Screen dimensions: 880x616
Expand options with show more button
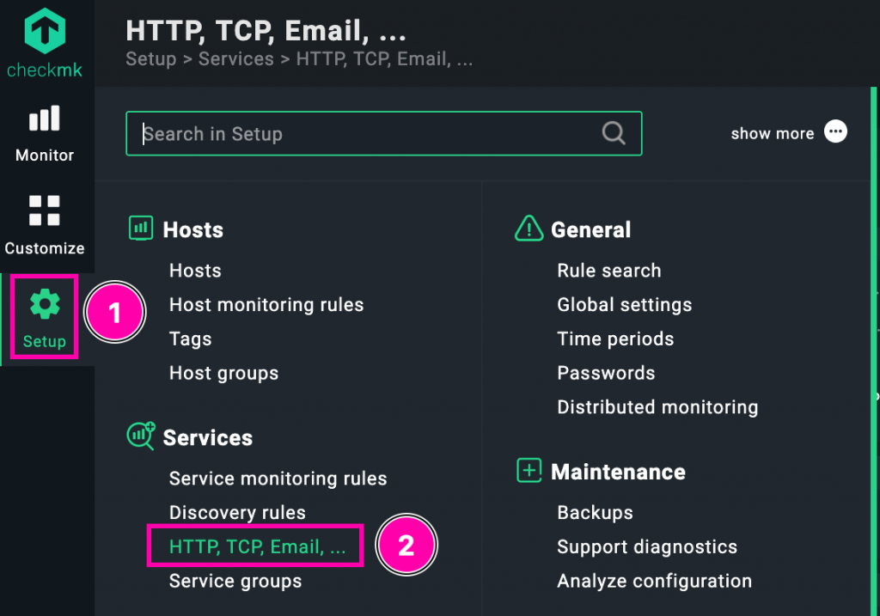pos(834,132)
